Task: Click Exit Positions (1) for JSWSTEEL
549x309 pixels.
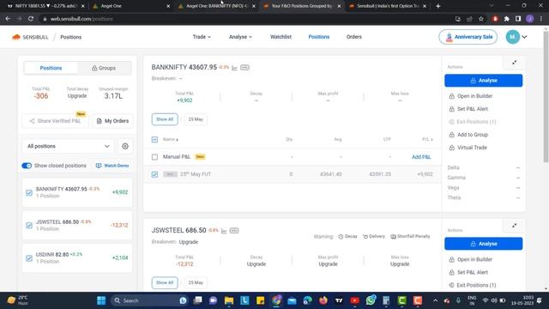Action: pos(473,285)
